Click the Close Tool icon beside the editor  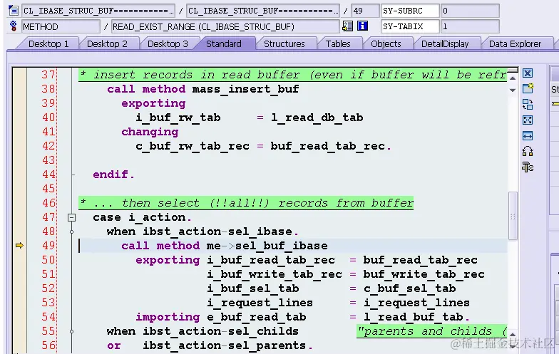pos(528,73)
